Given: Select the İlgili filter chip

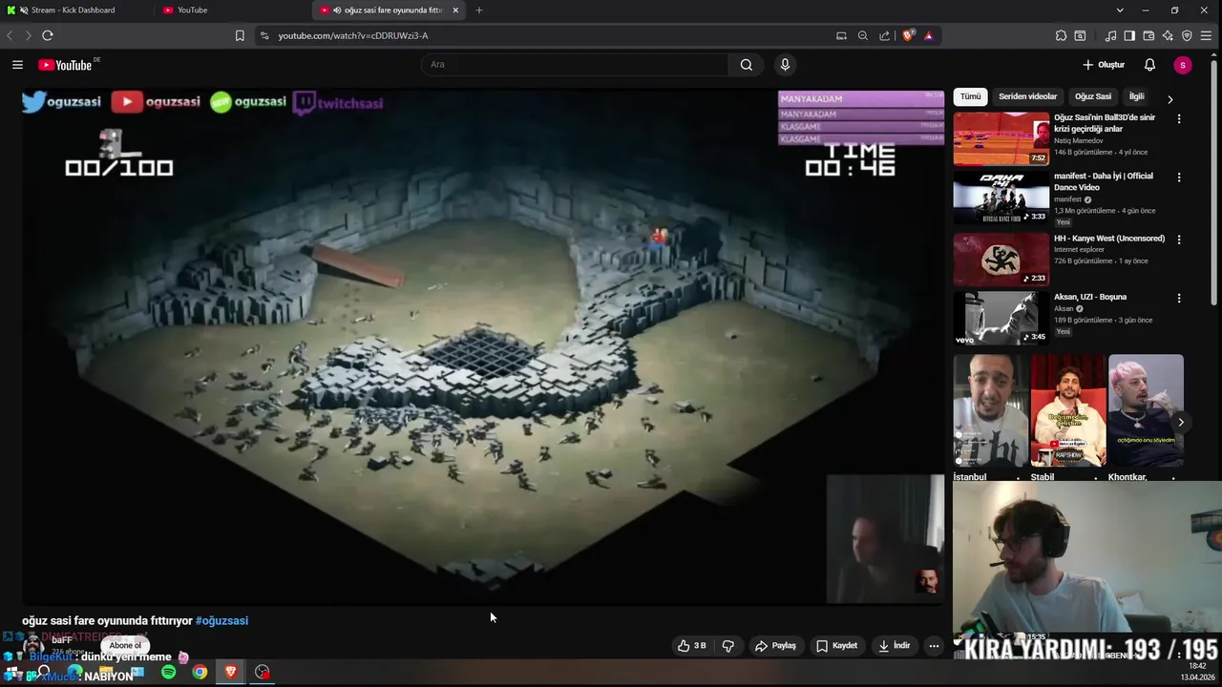Looking at the screenshot, I should pyautogui.click(x=1136, y=96).
